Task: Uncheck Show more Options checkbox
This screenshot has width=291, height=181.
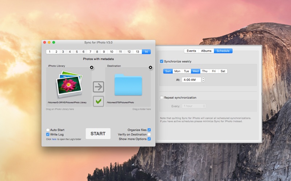Action: (x=149, y=139)
